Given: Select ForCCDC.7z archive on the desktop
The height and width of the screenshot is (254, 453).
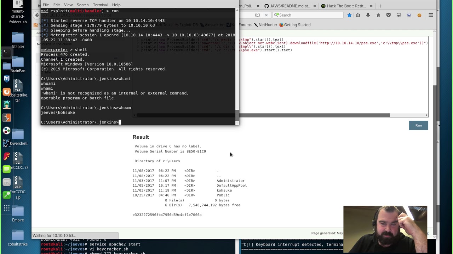Looking at the screenshot, I should 18,161.
